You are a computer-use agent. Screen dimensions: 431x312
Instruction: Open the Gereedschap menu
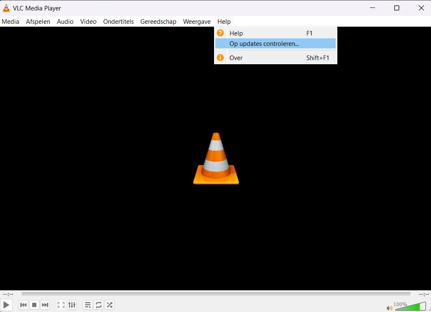point(158,22)
